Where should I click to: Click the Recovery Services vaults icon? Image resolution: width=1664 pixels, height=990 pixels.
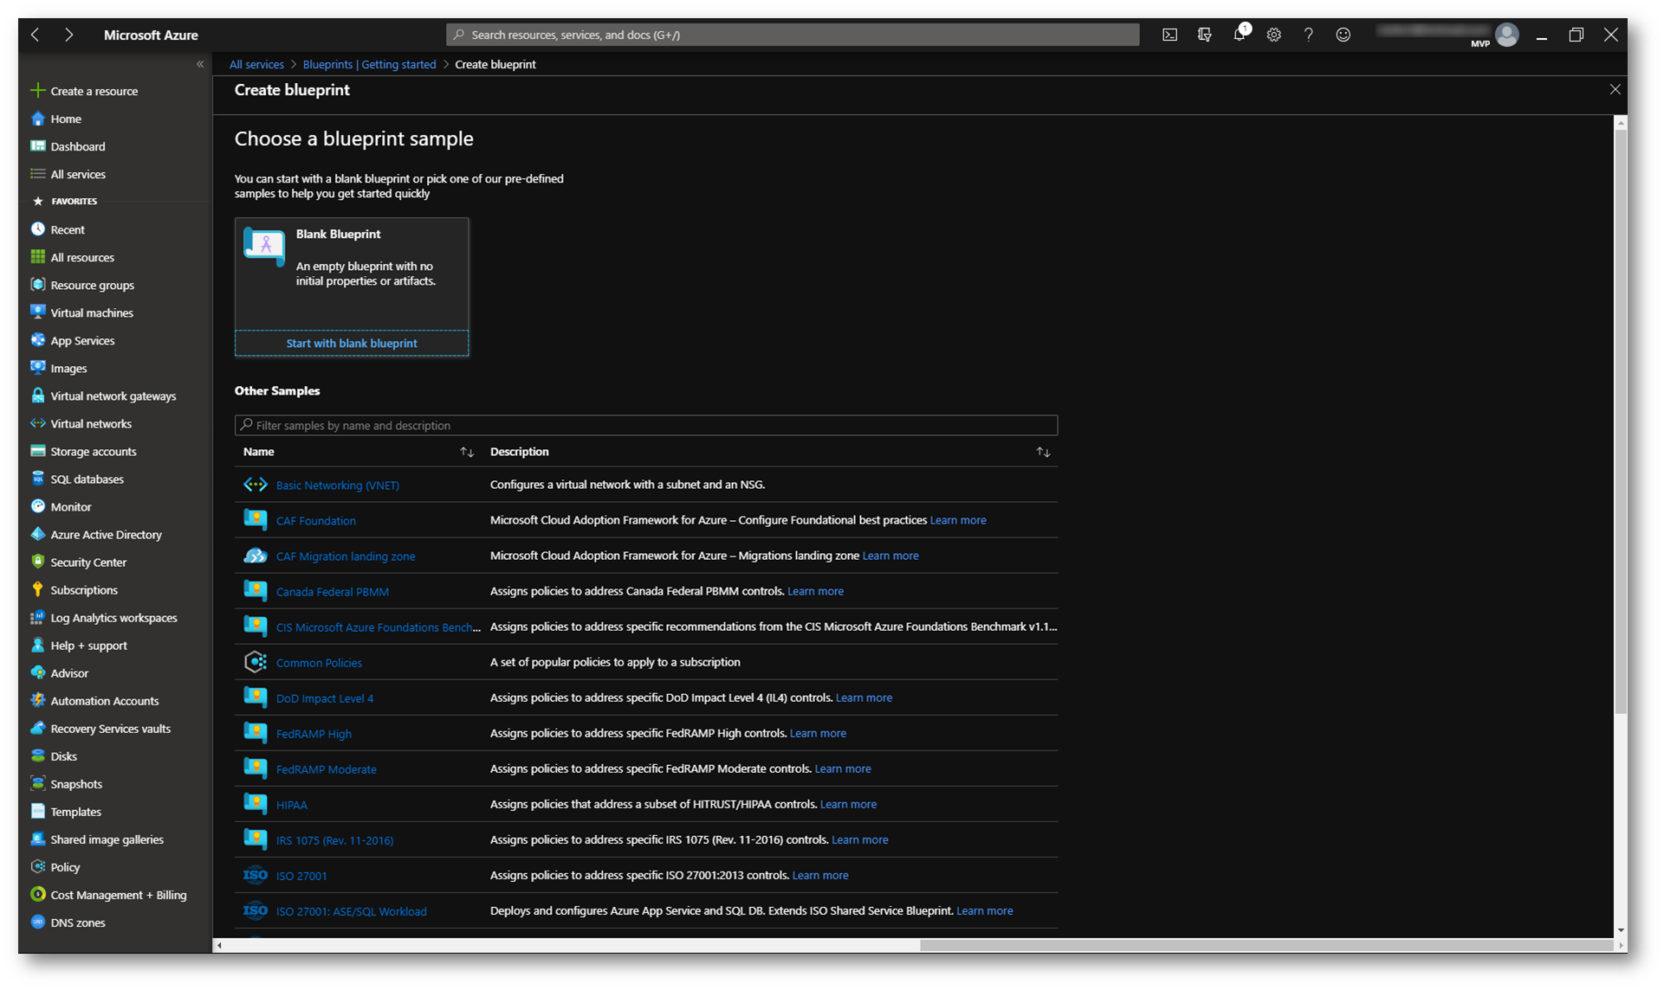pos(37,728)
